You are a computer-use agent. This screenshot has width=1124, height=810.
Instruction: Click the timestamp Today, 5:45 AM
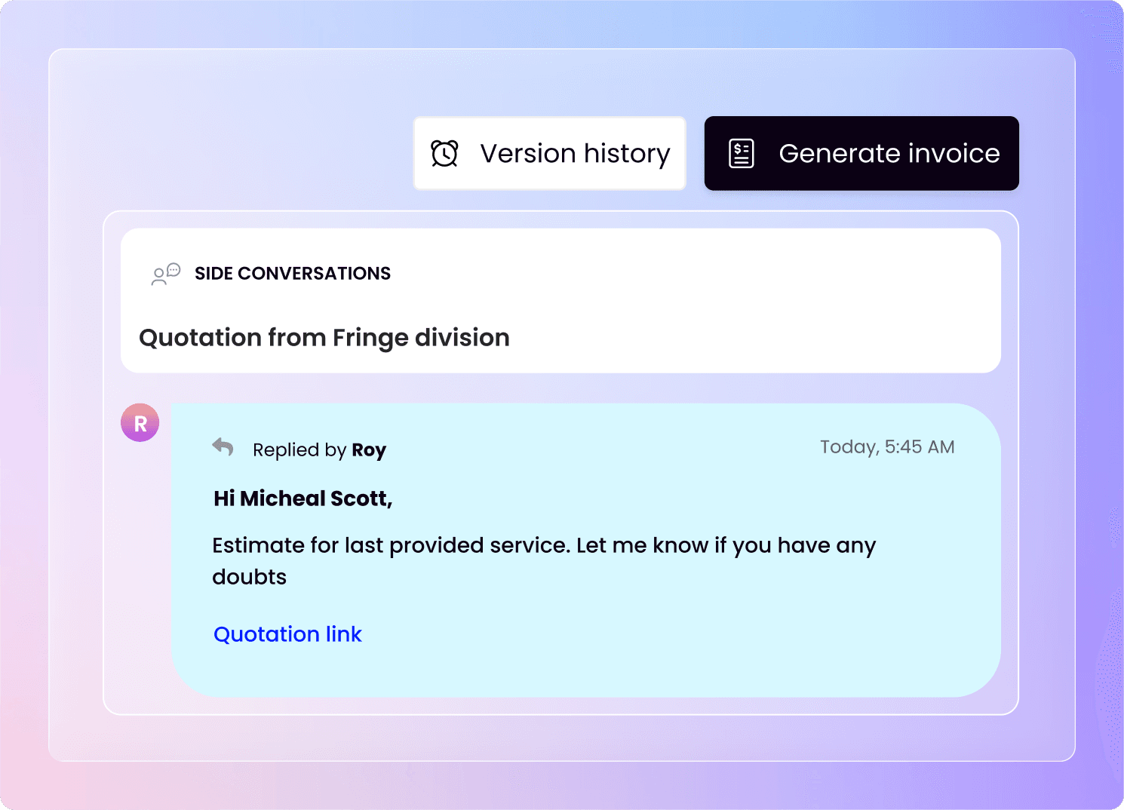coord(887,447)
